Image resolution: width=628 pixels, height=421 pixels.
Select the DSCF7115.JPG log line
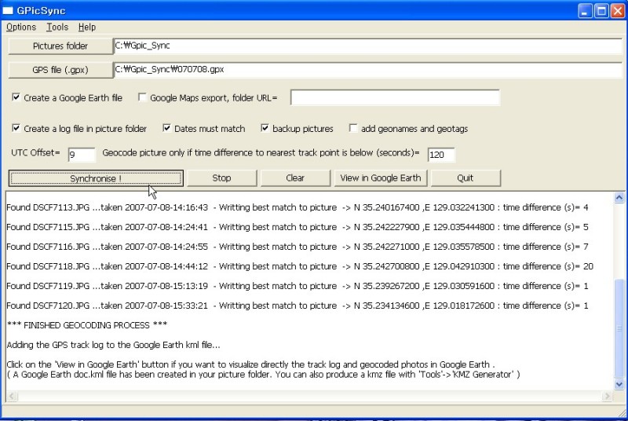(x=298, y=227)
